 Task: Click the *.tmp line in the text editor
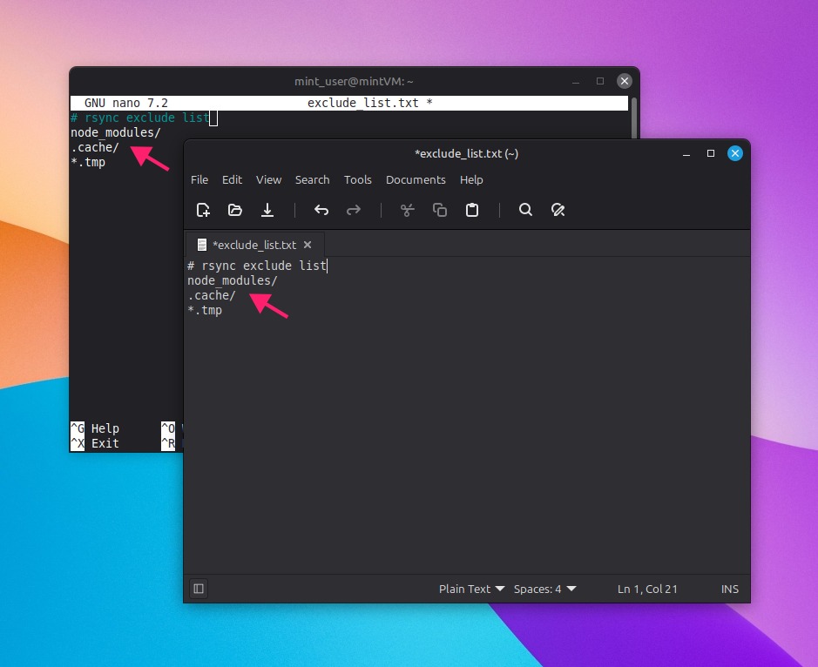coord(205,310)
